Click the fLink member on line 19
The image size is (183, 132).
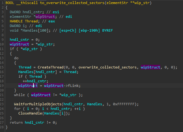(73, 86)
